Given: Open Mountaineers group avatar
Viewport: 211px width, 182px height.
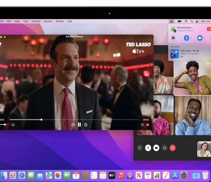Looking at the screenshot, I should [x=173, y=29].
